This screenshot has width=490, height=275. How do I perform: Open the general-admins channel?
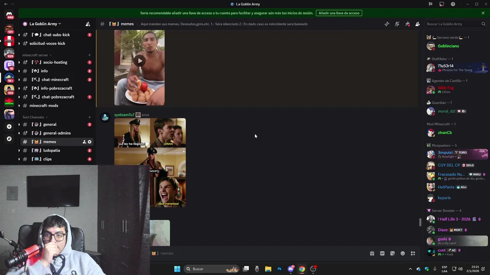click(x=57, y=133)
